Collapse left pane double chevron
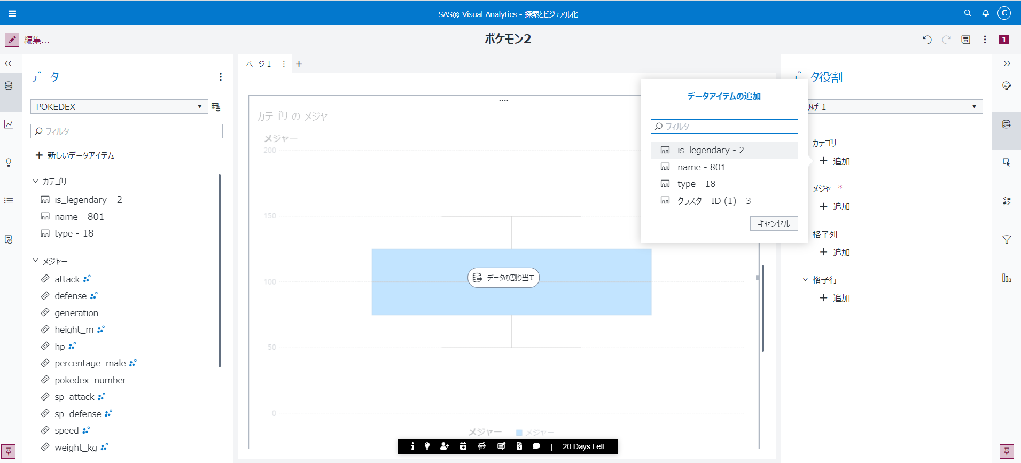Screen dimensions: 1021x463 tap(9, 64)
